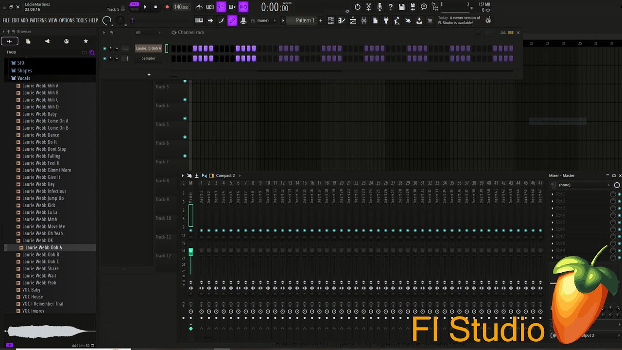Click the Sampler channel button
This screenshot has width=622, height=350.
coord(149,58)
